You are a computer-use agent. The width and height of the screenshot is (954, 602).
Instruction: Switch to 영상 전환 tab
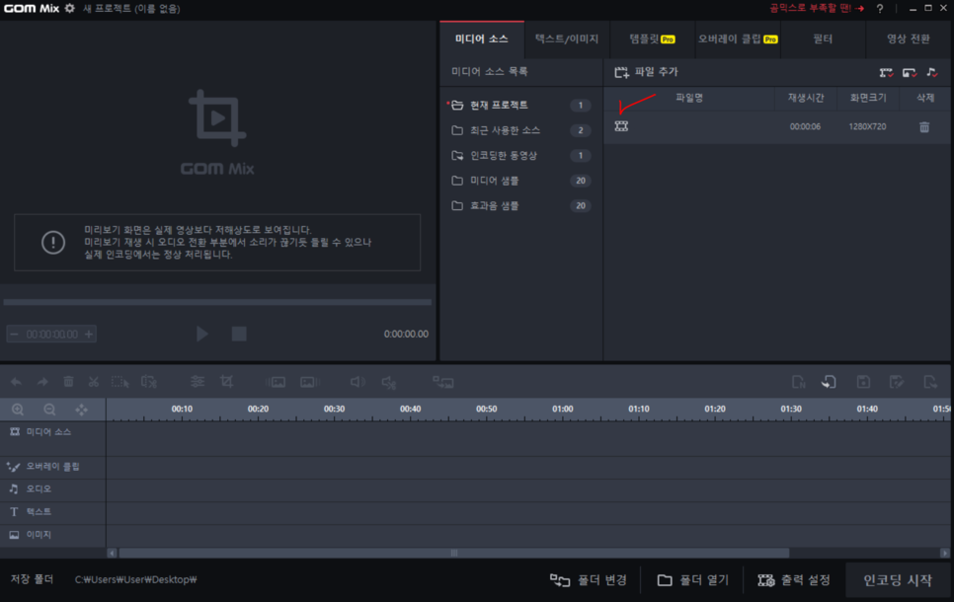coord(909,38)
